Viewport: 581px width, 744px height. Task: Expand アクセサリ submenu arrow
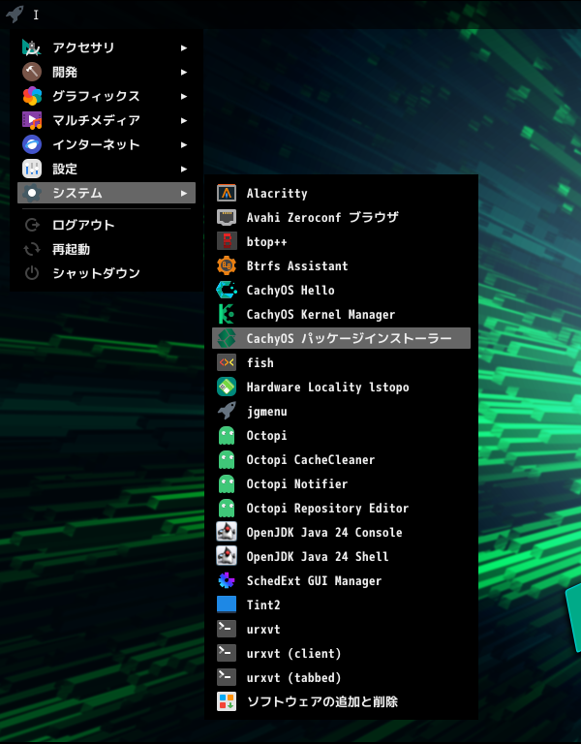click(184, 47)
